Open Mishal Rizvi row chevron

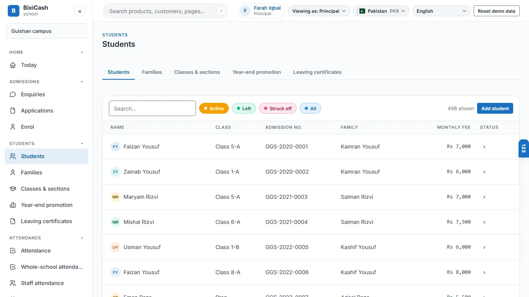(484, 222)
